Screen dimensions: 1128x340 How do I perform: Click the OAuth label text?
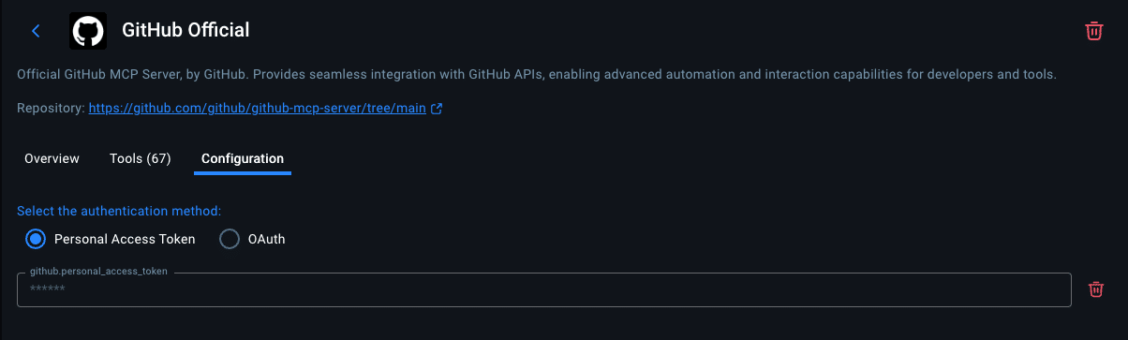266,239
